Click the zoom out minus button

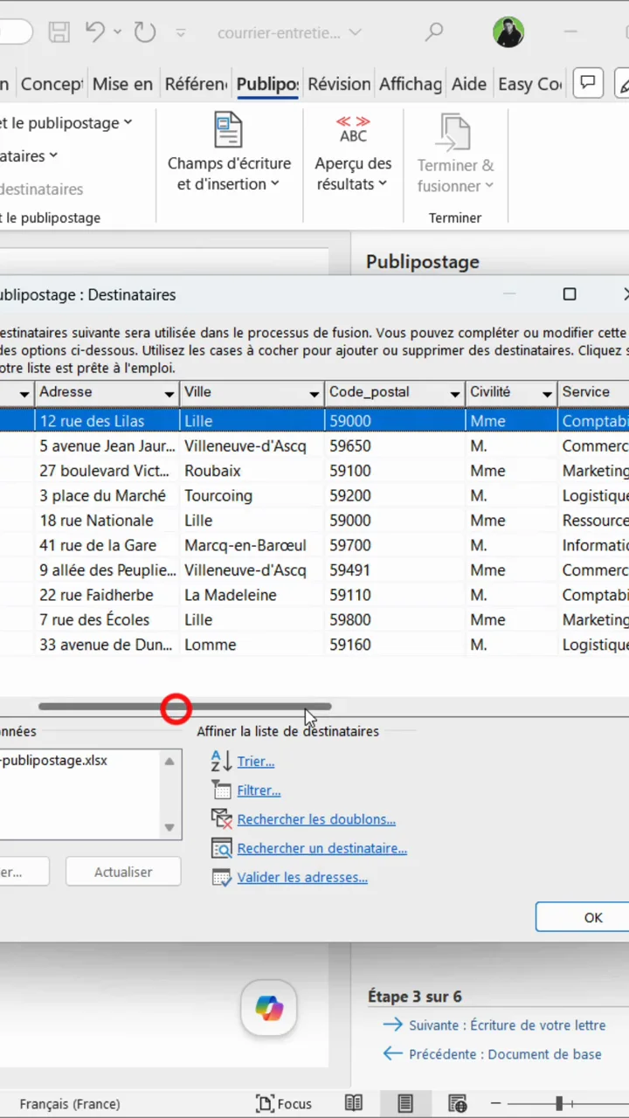(495, 1103)
